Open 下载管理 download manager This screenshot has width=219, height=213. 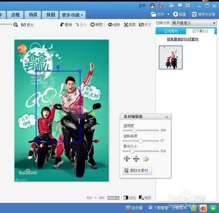click(158, 208)
